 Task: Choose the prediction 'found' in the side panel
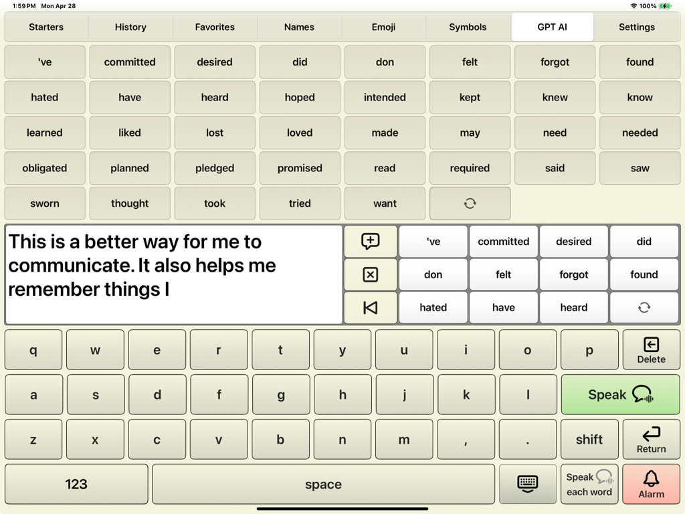pos(644,274)
